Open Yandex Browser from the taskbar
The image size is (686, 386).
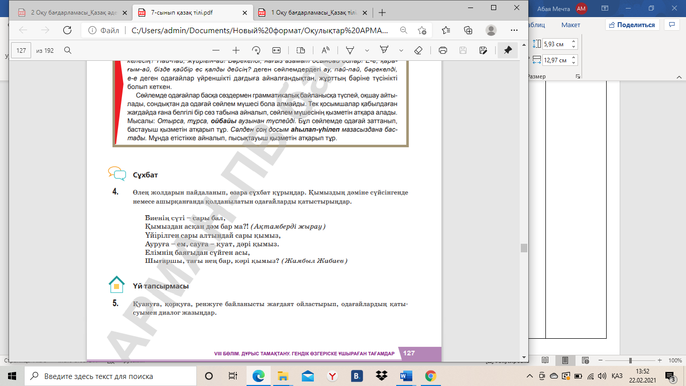(332, 376)
